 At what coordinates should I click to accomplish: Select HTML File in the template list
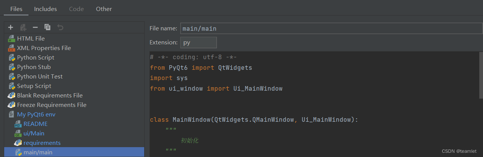click(74, 38)
